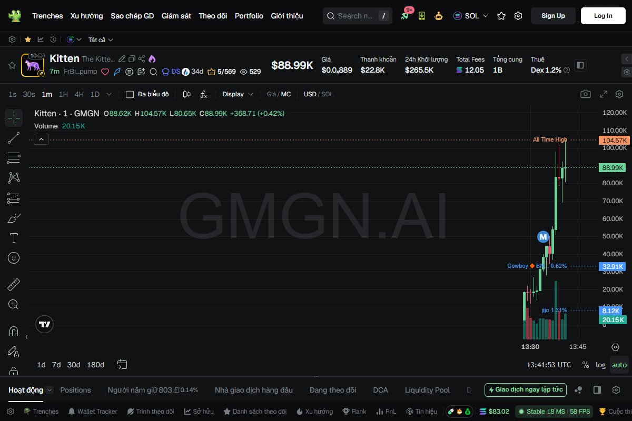The height and width of the screenshot is (421, 632).
Task: Collapse right sidebar with left chevron arrow
Action: 626,59
